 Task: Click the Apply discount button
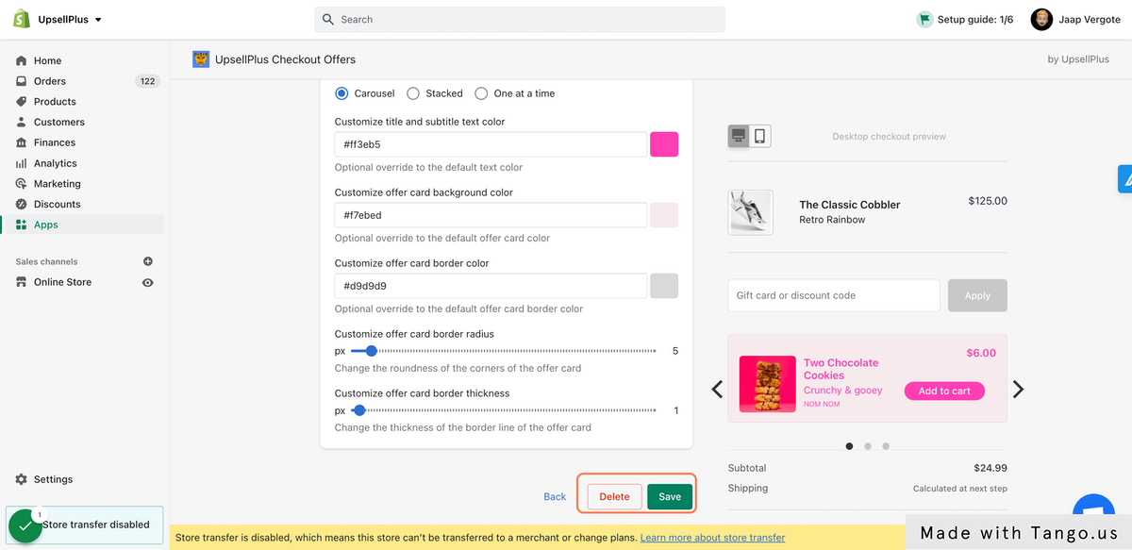(x=977, y=295)
